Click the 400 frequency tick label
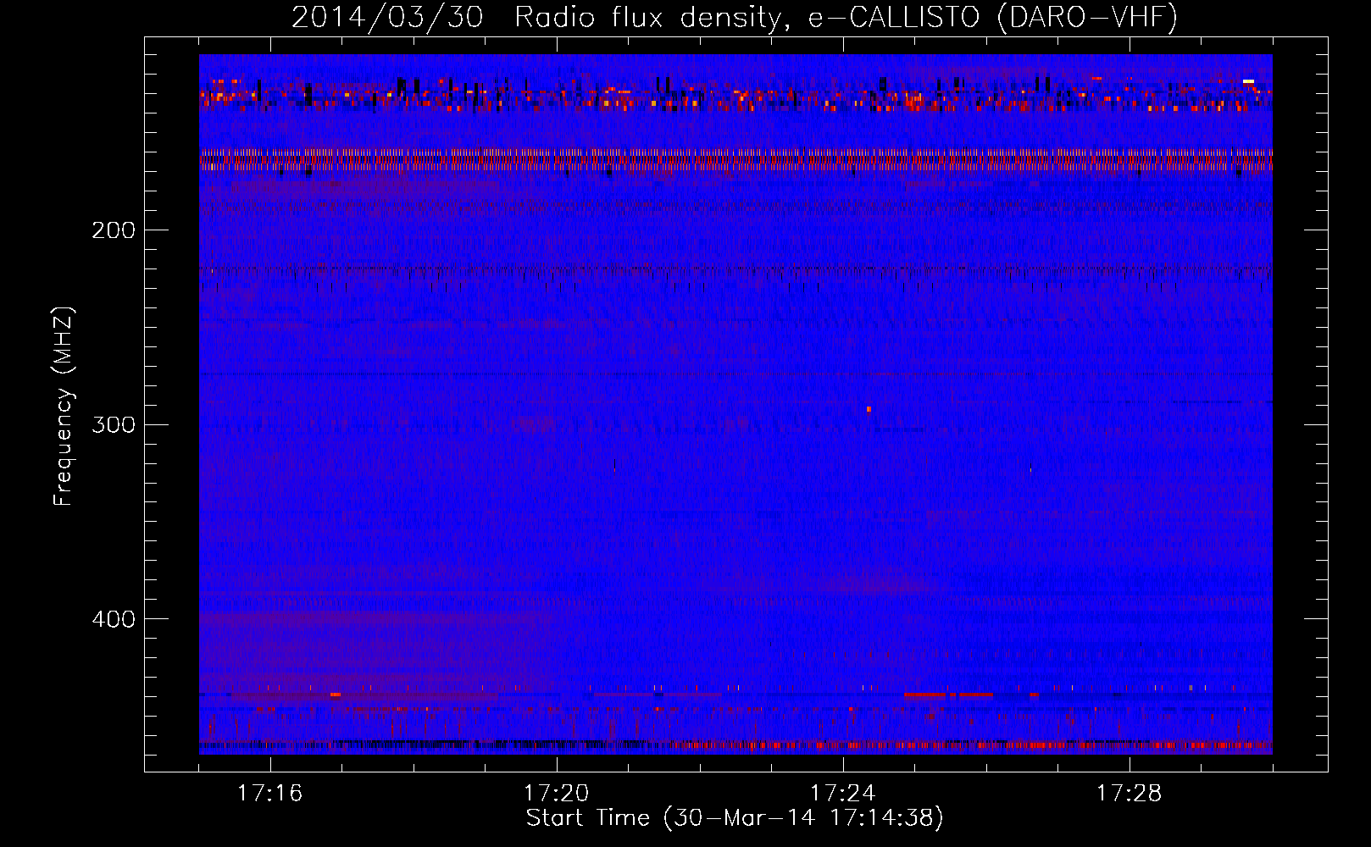 click(x=114, y=619)
